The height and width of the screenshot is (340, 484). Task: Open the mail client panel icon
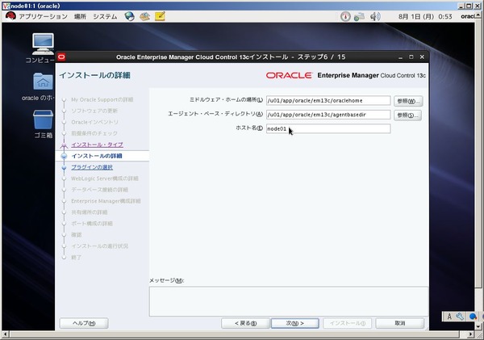pyautogui.click(x=144, y=16)
